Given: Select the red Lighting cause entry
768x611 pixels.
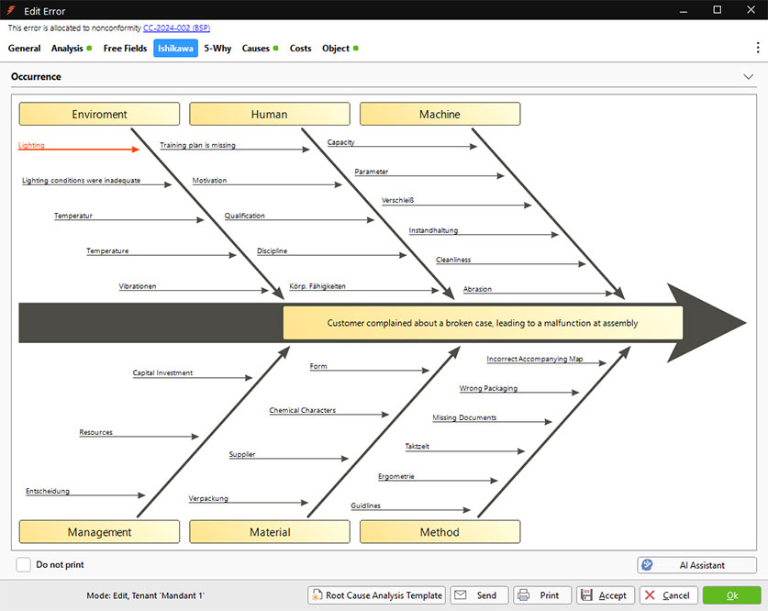Looking at the screenshot, I should pos(32,146).
